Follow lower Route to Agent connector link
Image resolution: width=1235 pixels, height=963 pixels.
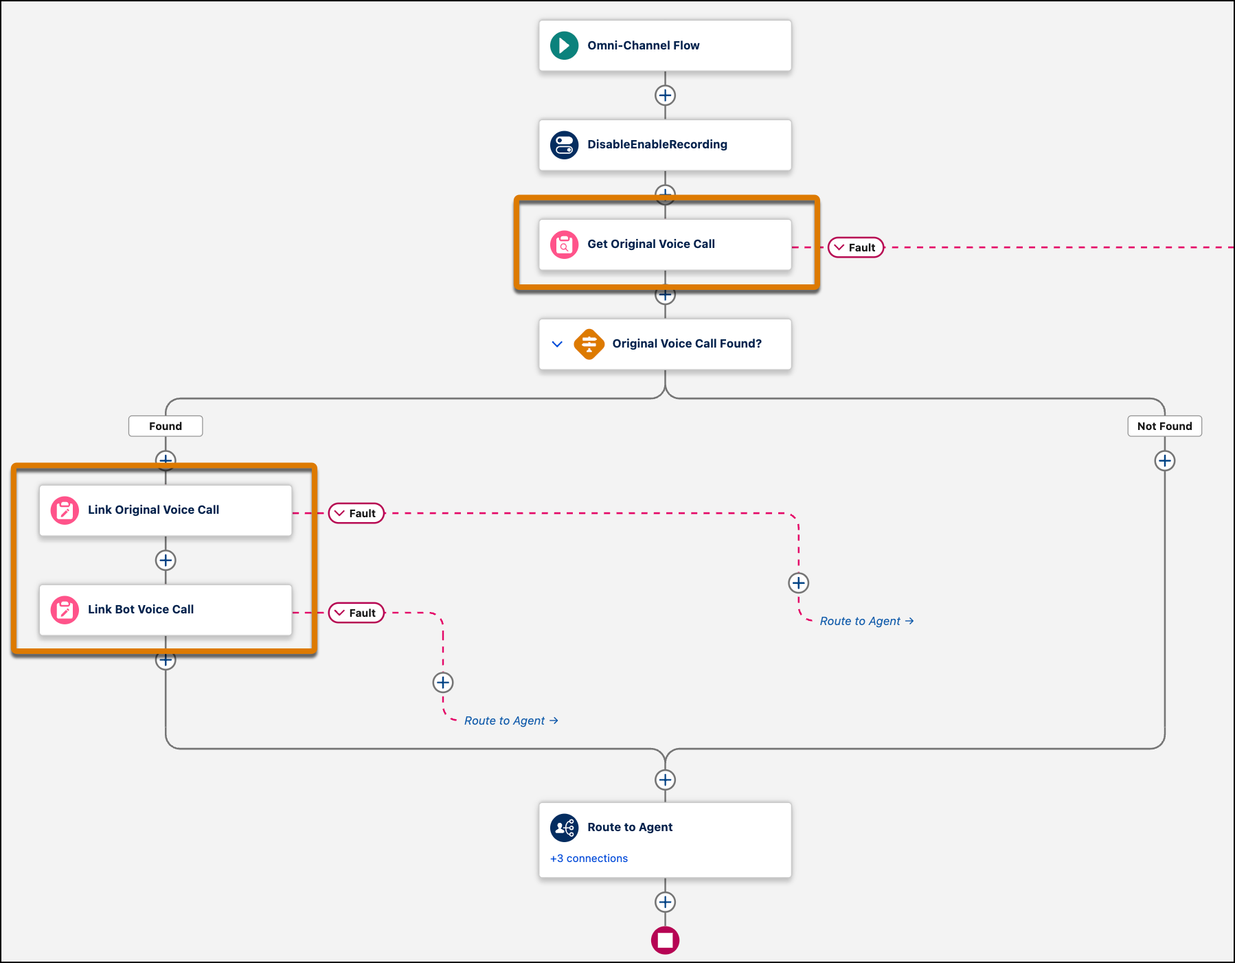pyautogui.click(x=511, y=721)
